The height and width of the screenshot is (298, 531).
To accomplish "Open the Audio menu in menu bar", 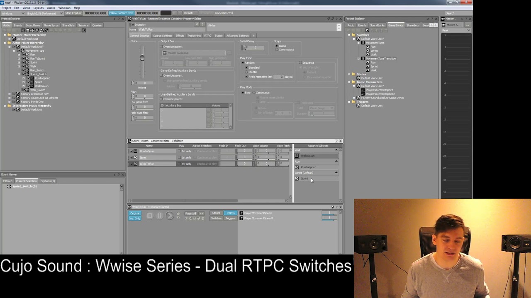I will (51, 8).
